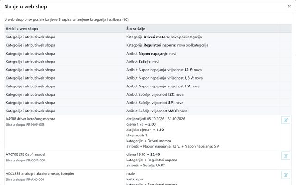
Task: Click attributes line with 'Napon napajanja: 12 V'
Action: (173, 146)
